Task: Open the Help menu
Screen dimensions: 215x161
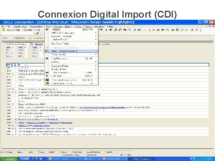Action: (x=110, y=27)
